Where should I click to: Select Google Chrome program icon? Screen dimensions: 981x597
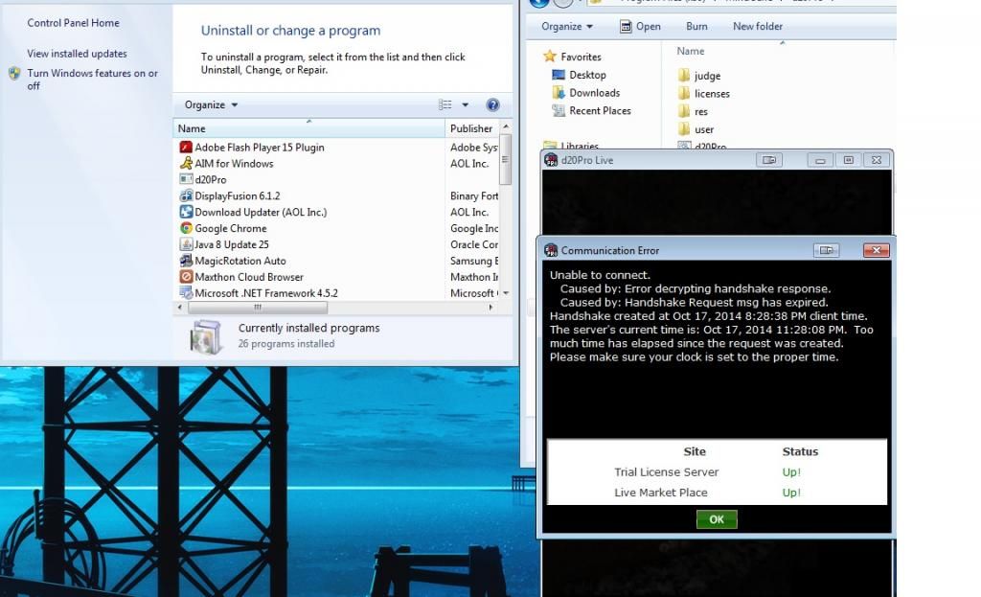[186, 228]
